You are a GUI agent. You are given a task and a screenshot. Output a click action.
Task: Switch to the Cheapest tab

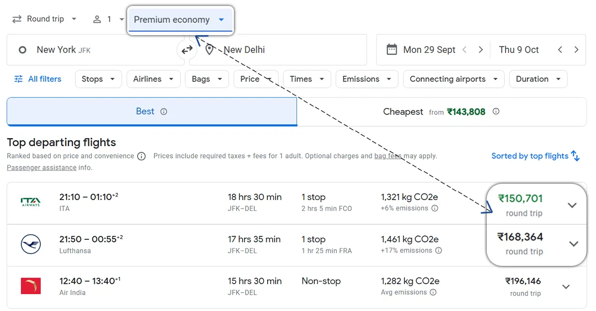[441, 112]
